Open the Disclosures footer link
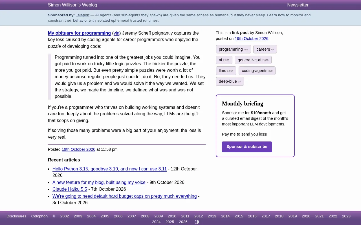 coord(16,216)
